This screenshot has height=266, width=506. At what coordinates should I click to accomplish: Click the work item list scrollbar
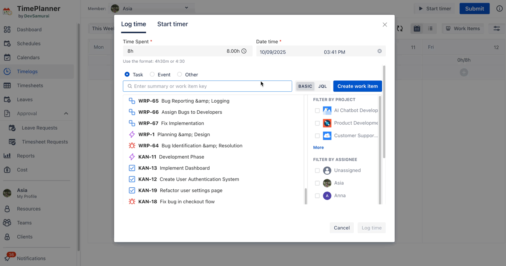(306, 196)
